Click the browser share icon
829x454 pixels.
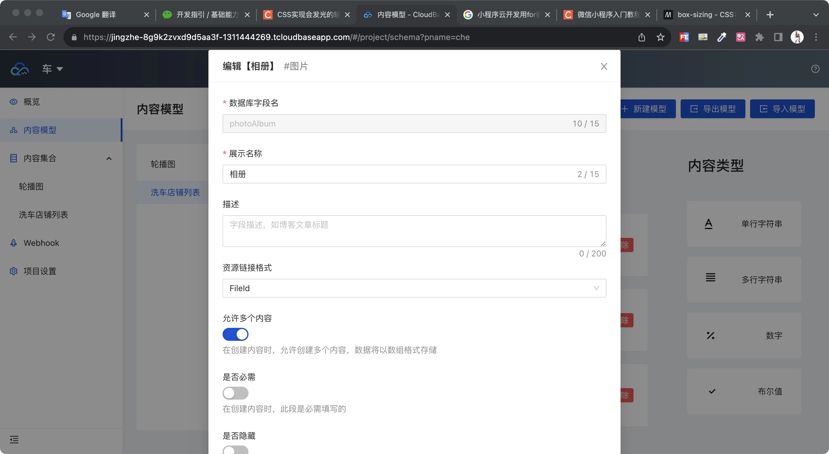coord(641,37)
